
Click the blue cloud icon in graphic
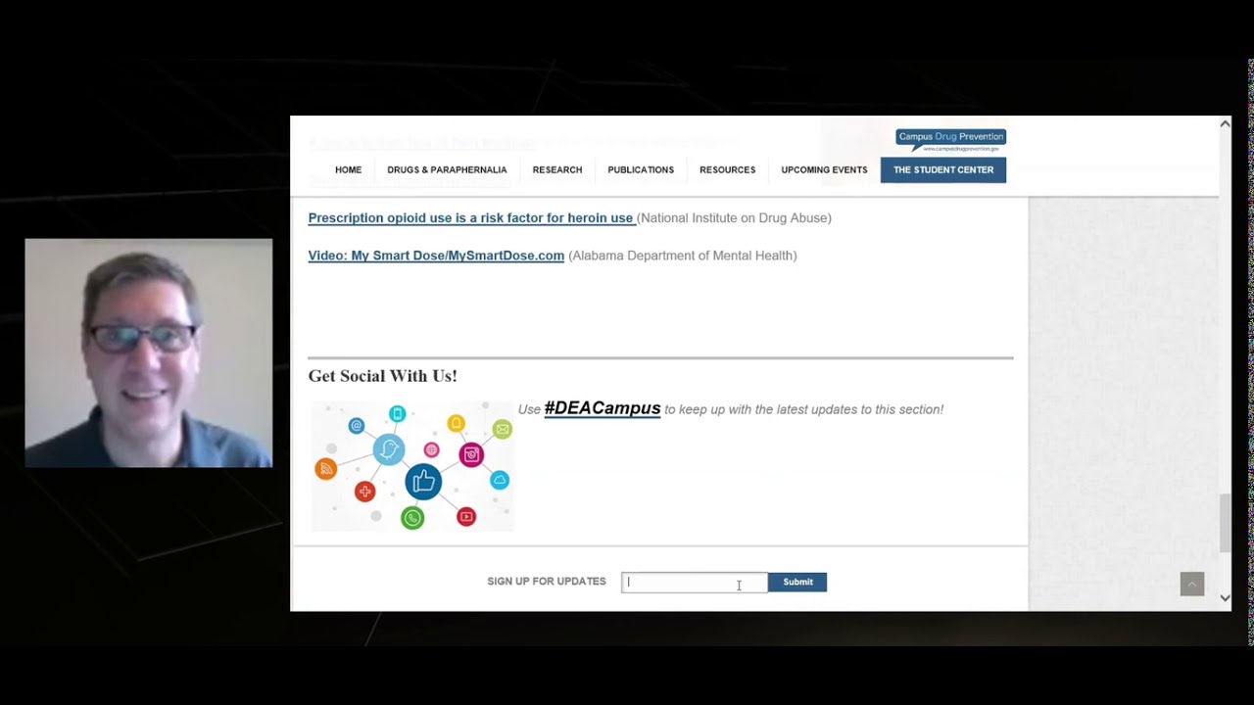coord(500,480)
